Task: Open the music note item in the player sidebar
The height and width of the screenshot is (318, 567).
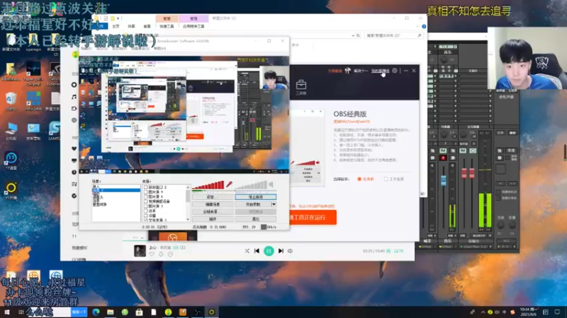Action: [x=74, y=97]
